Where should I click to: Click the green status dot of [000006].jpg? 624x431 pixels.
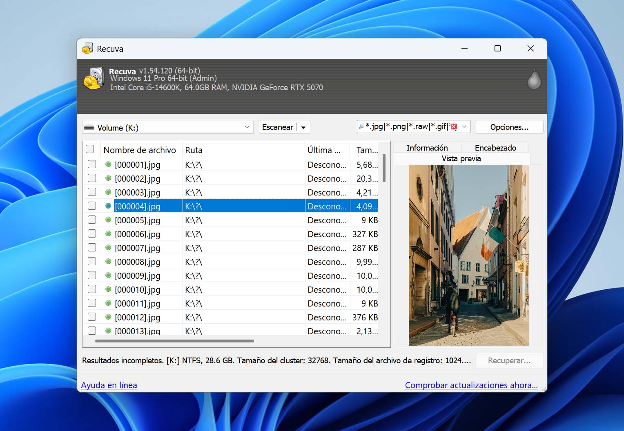[x=108, y=234]
